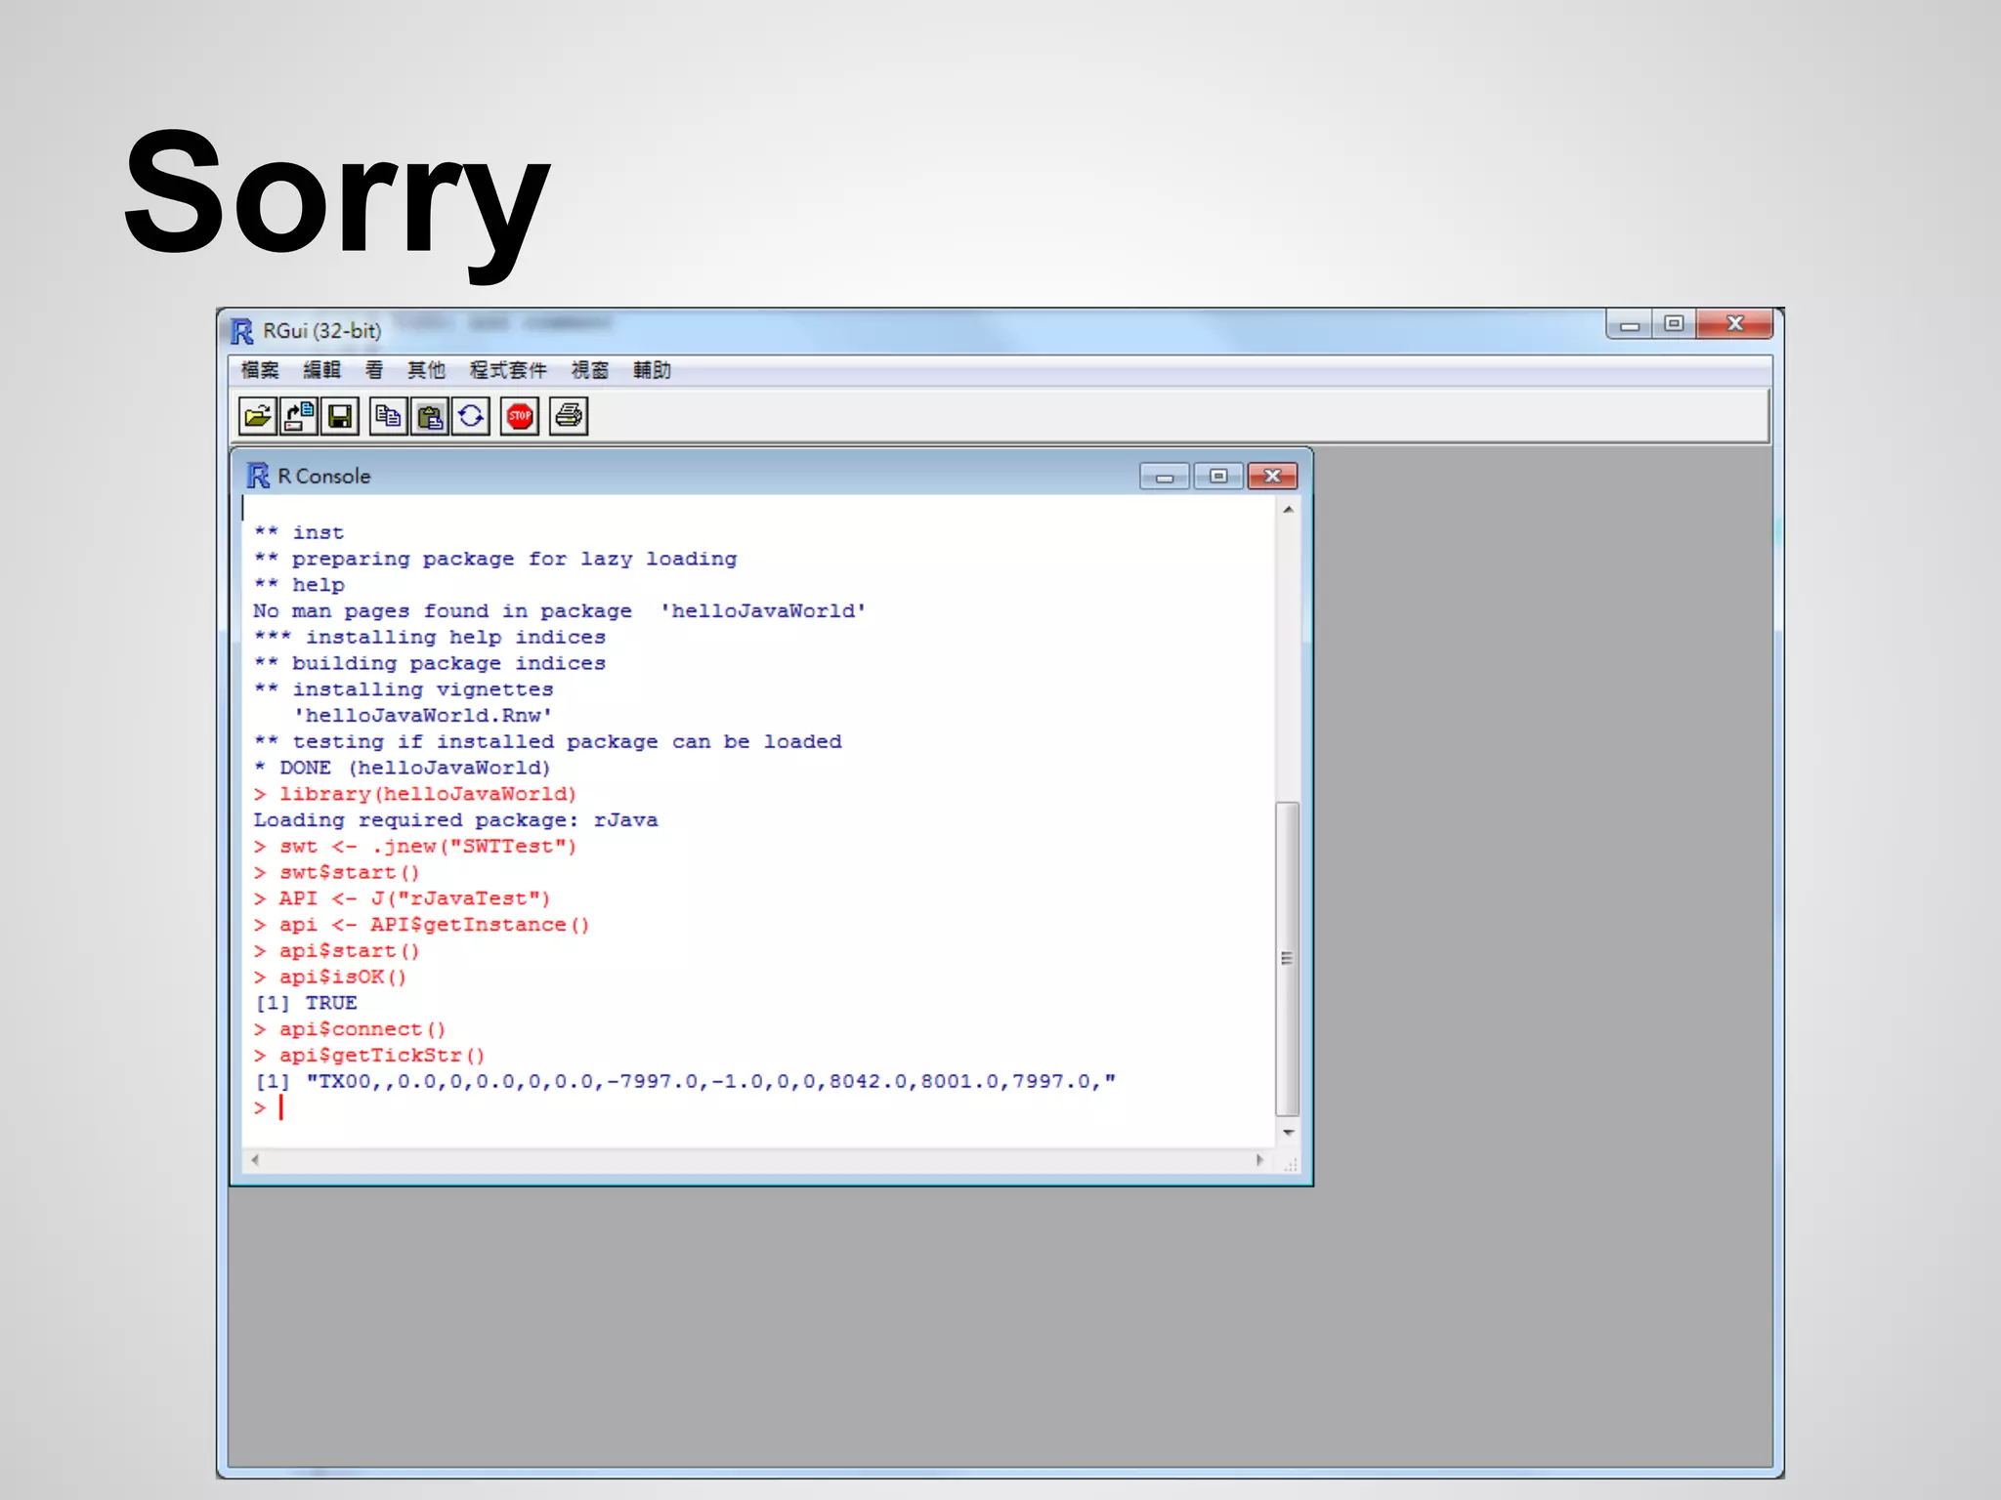Click the text '** help'
The width and height of the screenshot is (2001, 1500).
(299, 585)
